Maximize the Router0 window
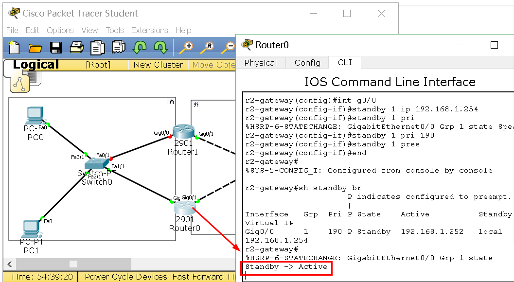 (x=494, y=45)
